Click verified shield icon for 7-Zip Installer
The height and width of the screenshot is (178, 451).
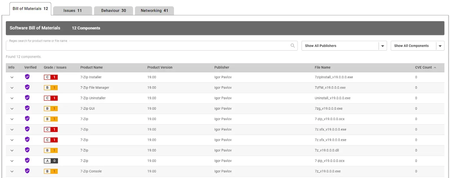coord(27,77)
